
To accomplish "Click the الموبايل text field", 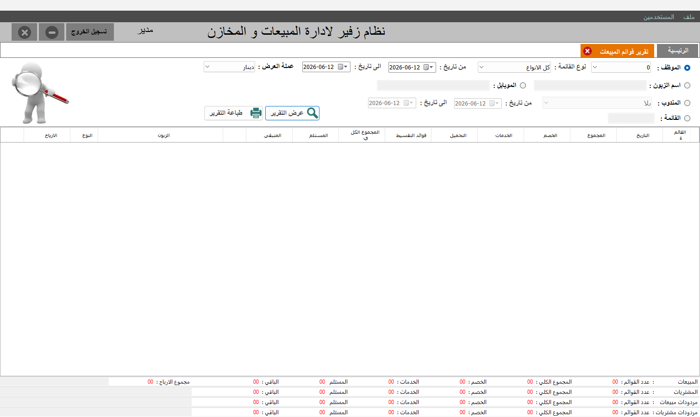I will 433,85.
